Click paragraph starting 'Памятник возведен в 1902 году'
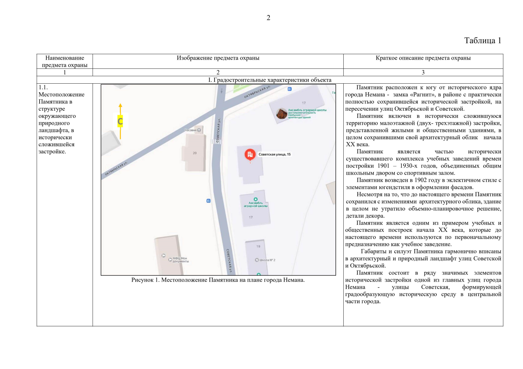The height and width of the screenshot is (369, 523). click(x=423, y=184)
